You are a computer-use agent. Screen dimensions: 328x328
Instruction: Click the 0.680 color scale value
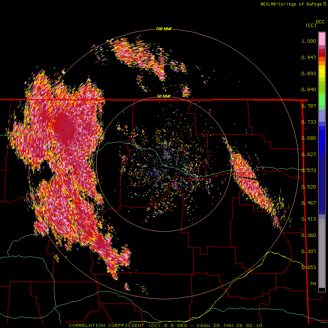point(309,138)
